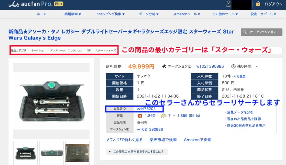Click the sun positive-rating icon
286x165 pixels.
pos(140,115)
